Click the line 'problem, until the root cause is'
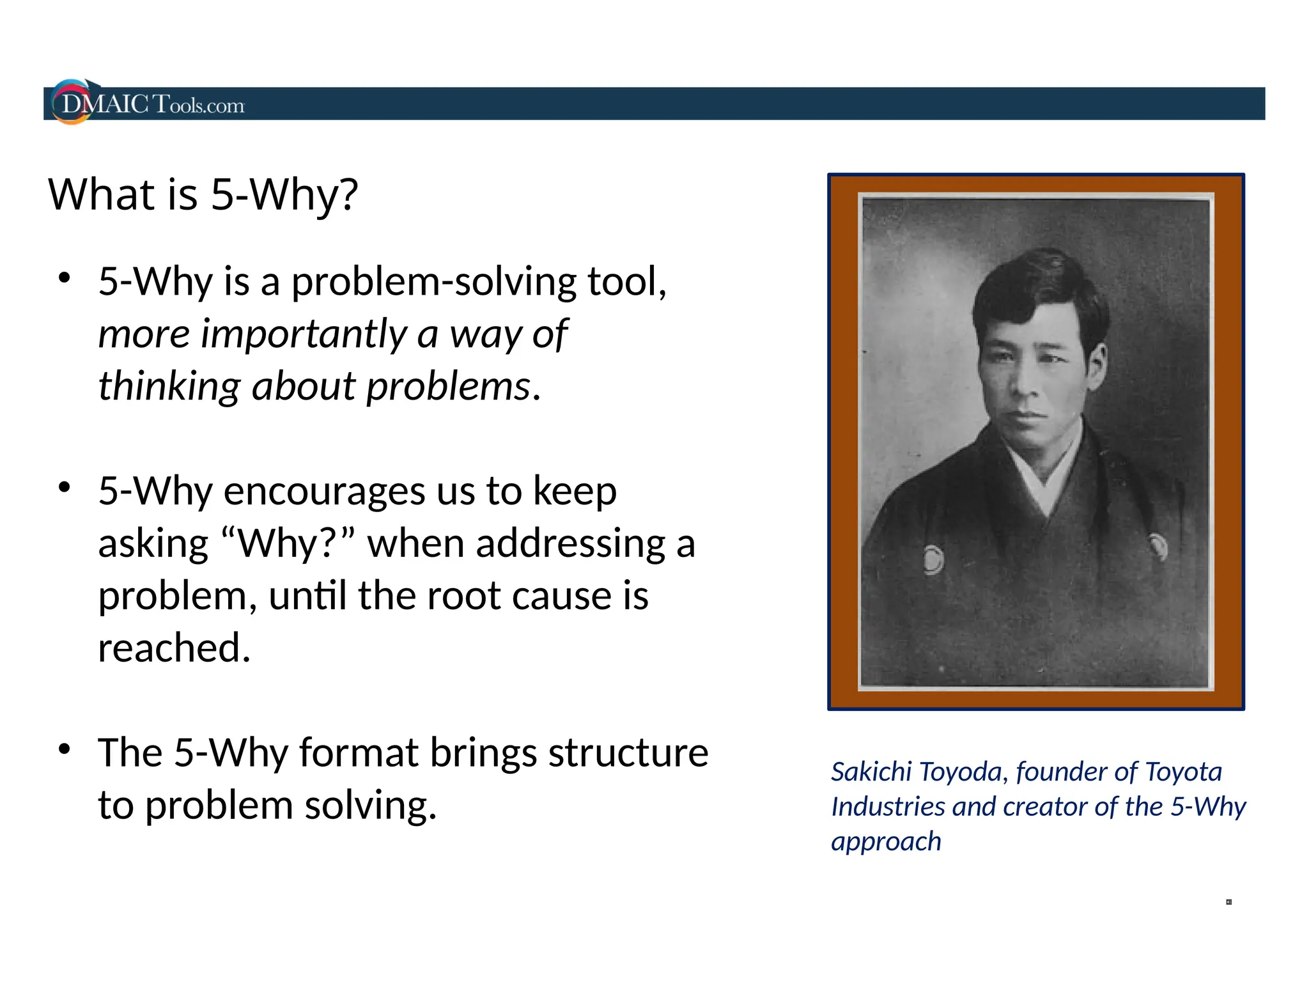1309x982 pixels. tap(373, 596)
